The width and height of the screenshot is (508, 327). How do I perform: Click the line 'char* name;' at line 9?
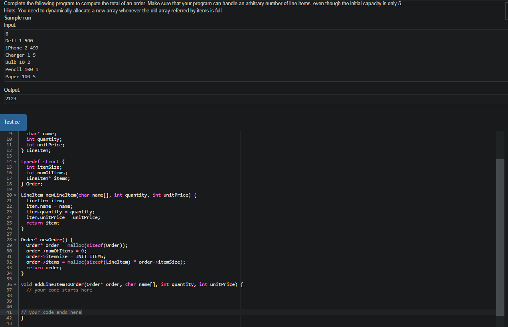click(x=42, y=134)
